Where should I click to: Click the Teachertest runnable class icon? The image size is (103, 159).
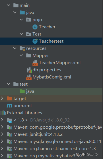[x=35, y=41]
